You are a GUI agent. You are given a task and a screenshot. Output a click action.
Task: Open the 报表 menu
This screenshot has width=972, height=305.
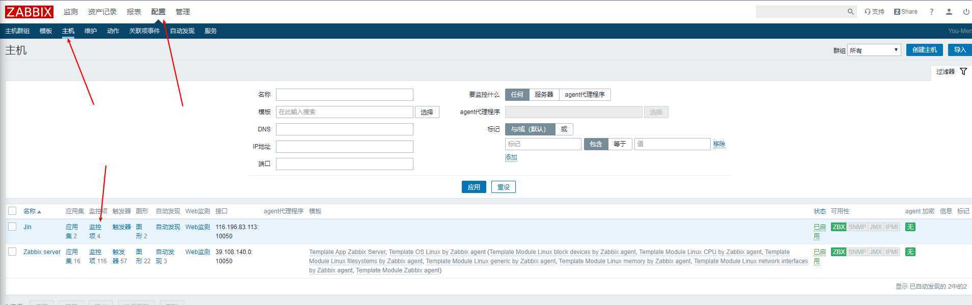pyautogui.click(x=134, y=12)
